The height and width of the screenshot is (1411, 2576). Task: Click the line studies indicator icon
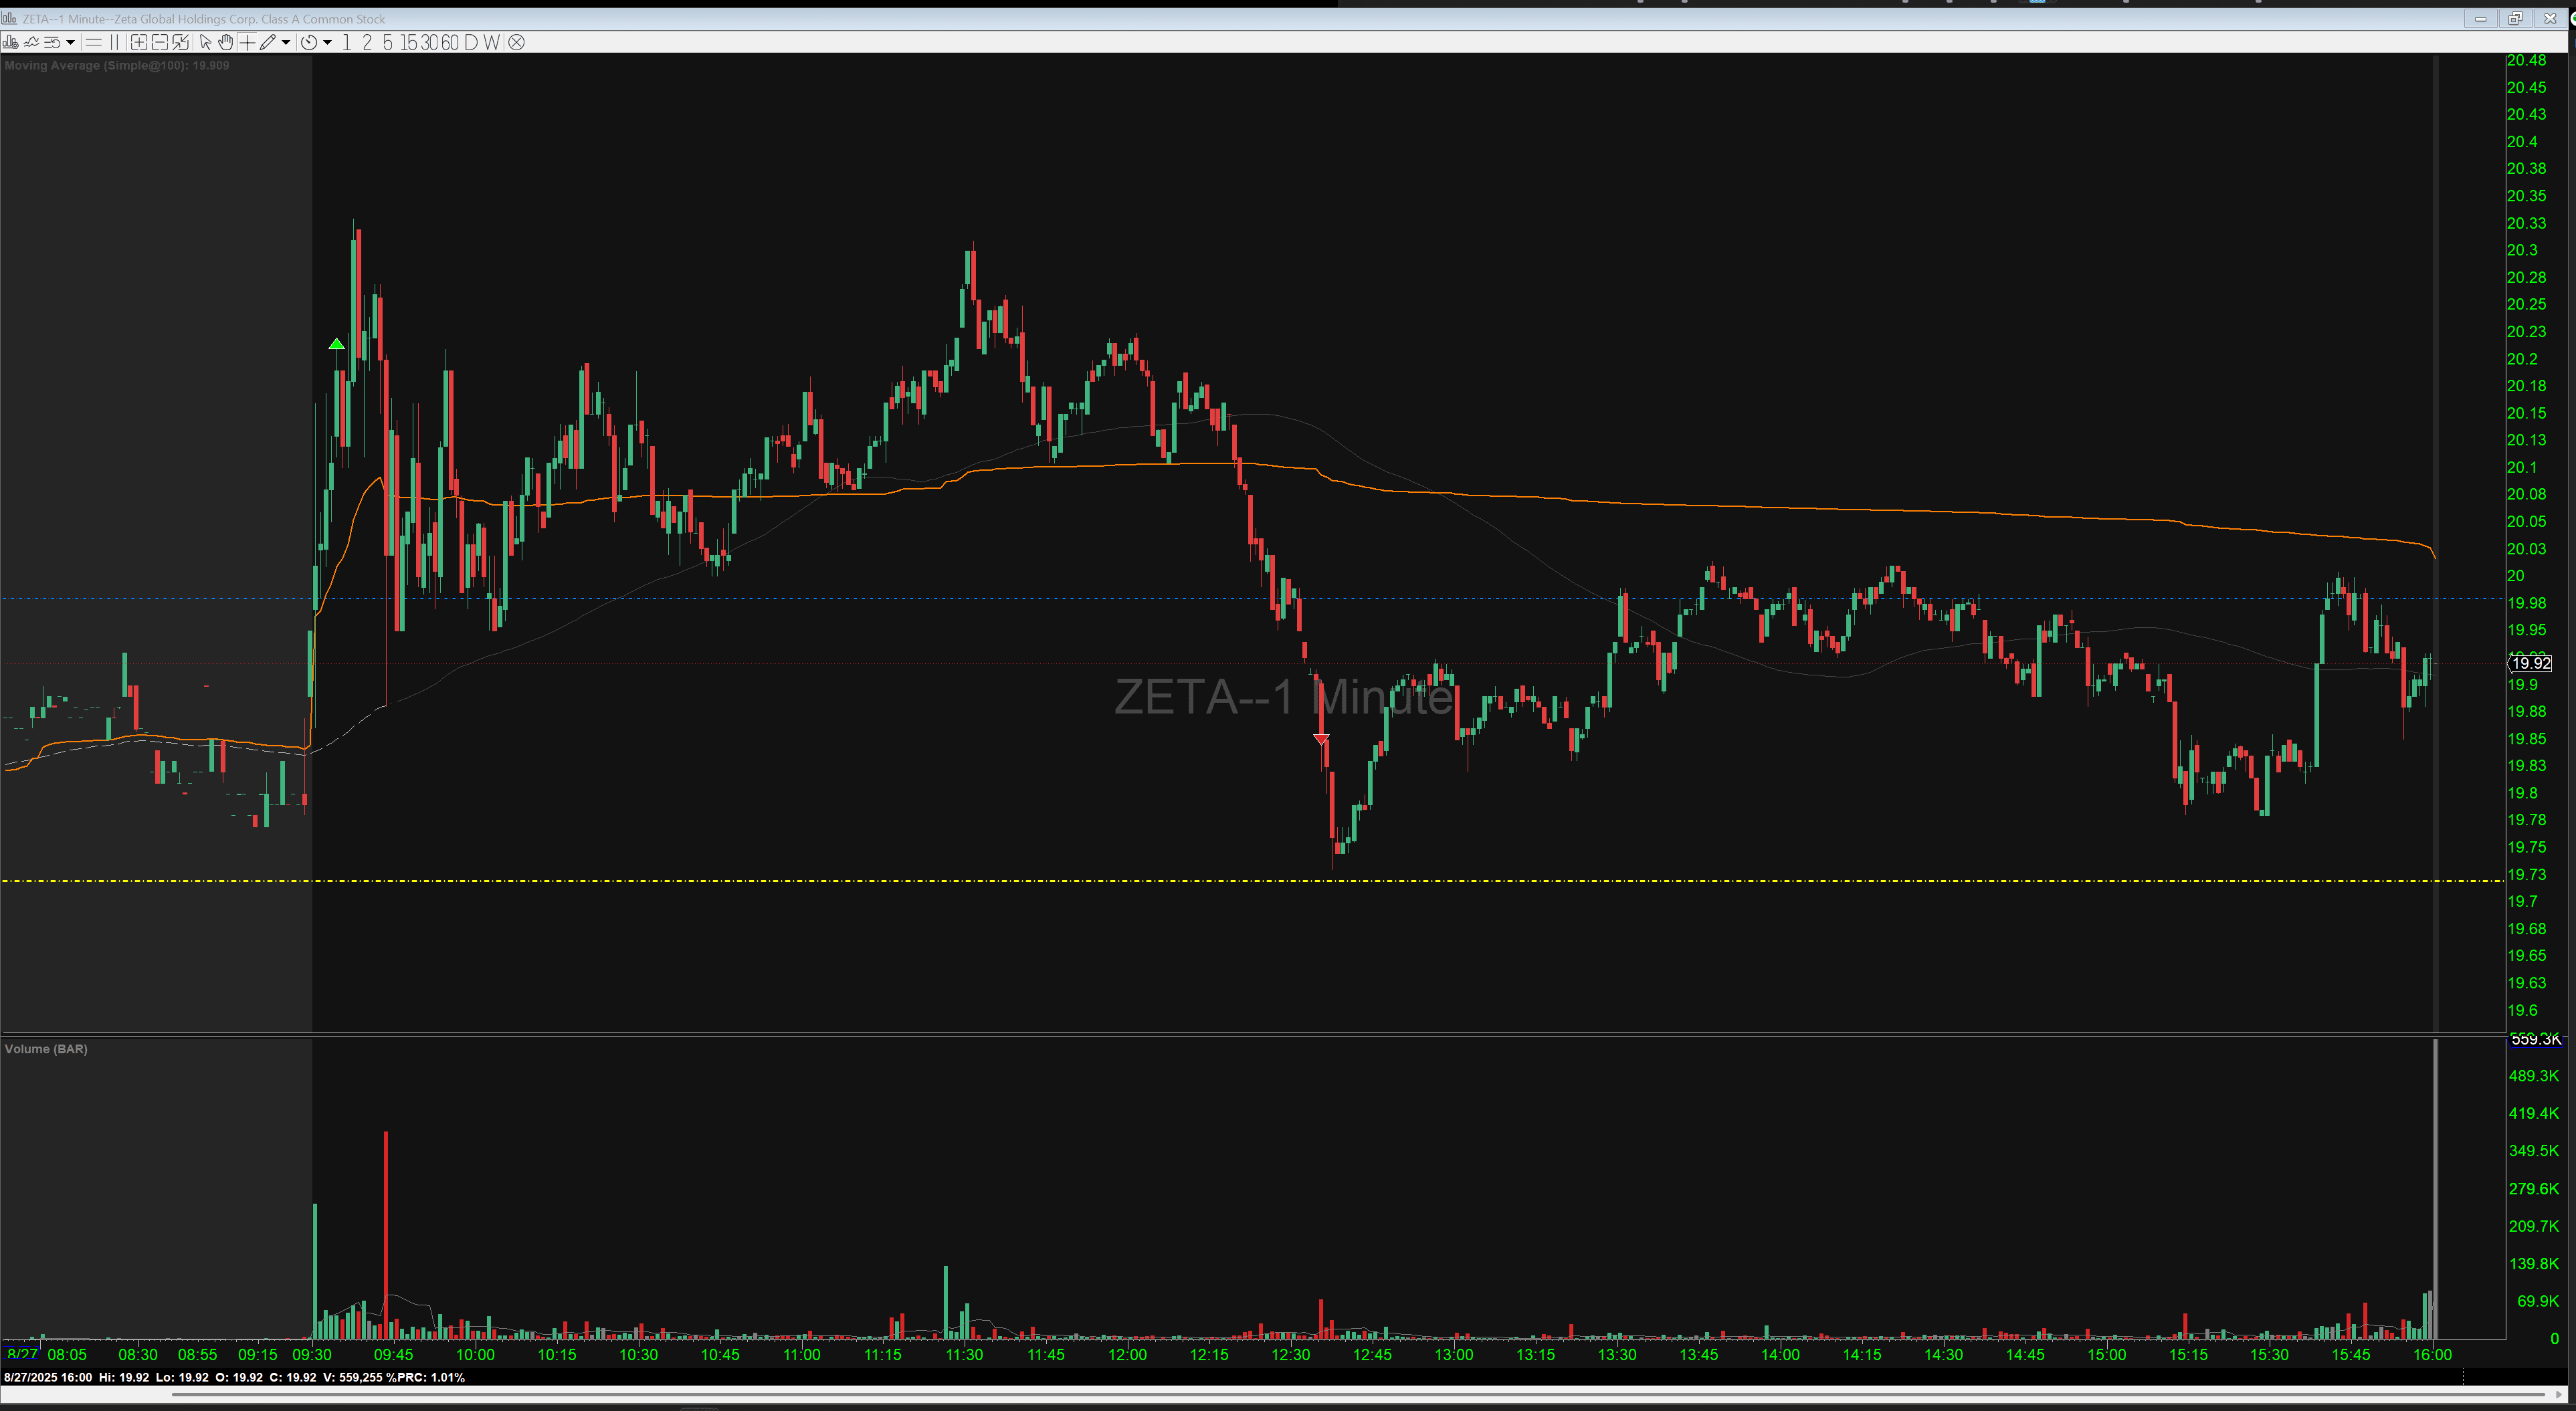coord(32,43)
